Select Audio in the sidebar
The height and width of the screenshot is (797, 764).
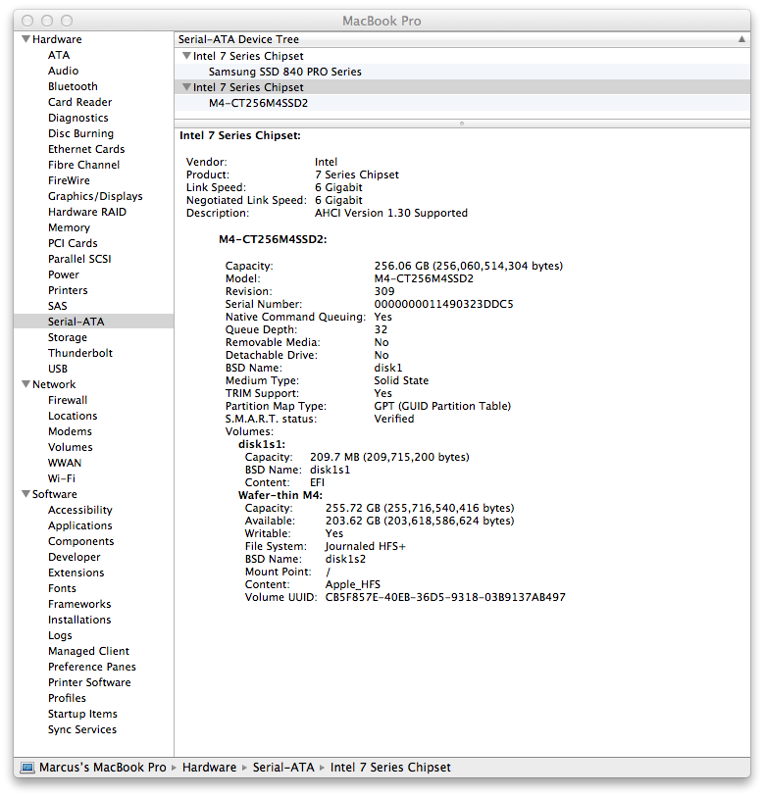point(63,71)
